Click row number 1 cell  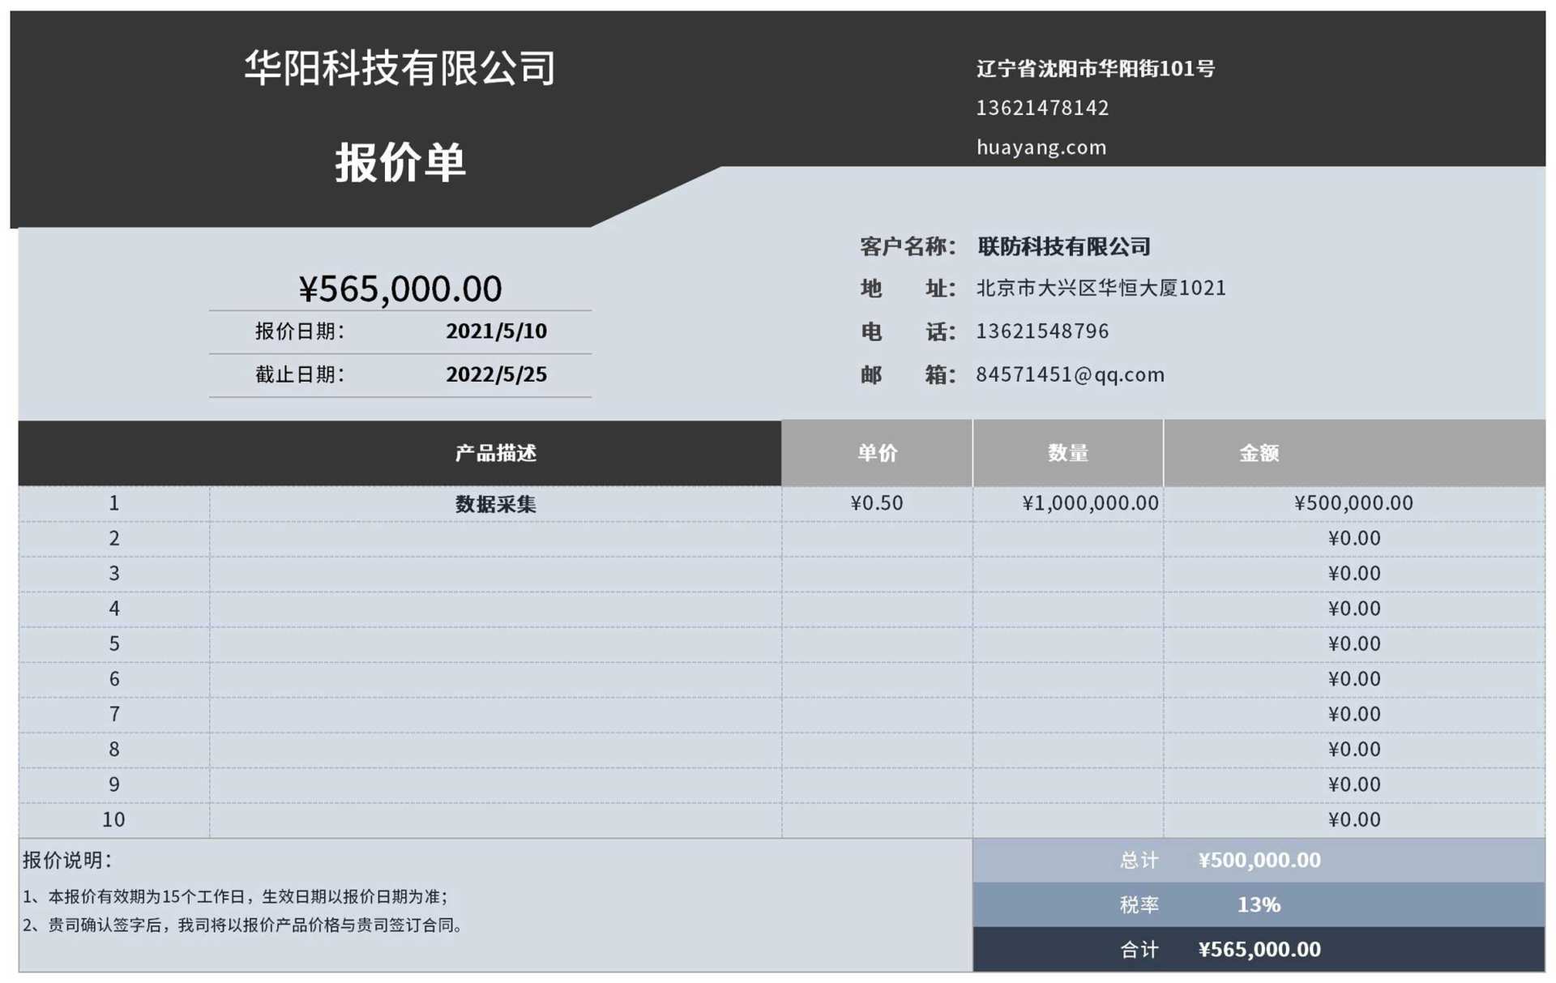114,503
